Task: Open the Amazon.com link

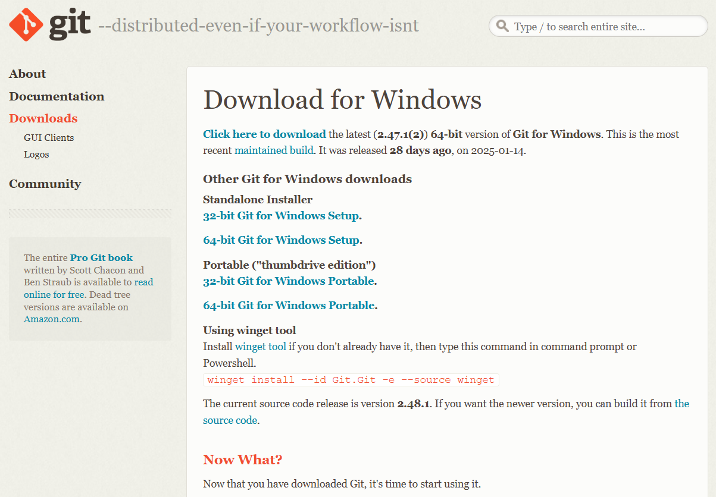Action: point(52,319)
